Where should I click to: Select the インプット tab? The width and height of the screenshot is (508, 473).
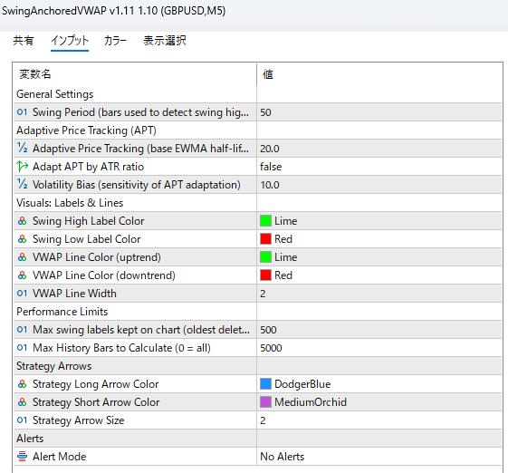(x=70, y=41)
